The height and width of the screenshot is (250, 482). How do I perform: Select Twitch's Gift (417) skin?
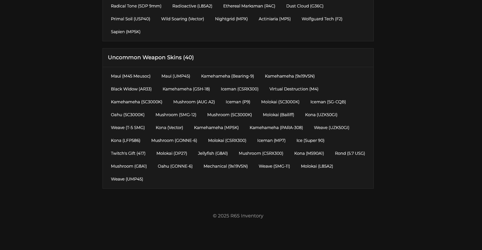(128, 154)
